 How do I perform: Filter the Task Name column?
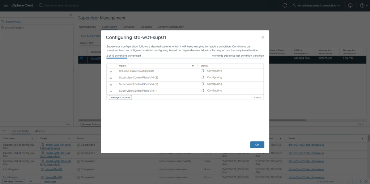tap(32, 139)
